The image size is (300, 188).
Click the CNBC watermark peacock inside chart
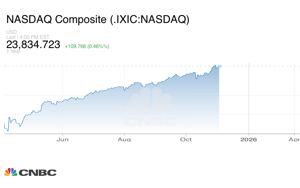[151, 102]
